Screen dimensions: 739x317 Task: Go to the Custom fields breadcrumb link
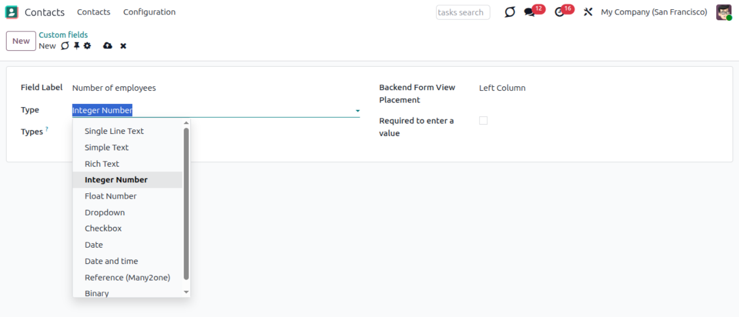point(63,35)
